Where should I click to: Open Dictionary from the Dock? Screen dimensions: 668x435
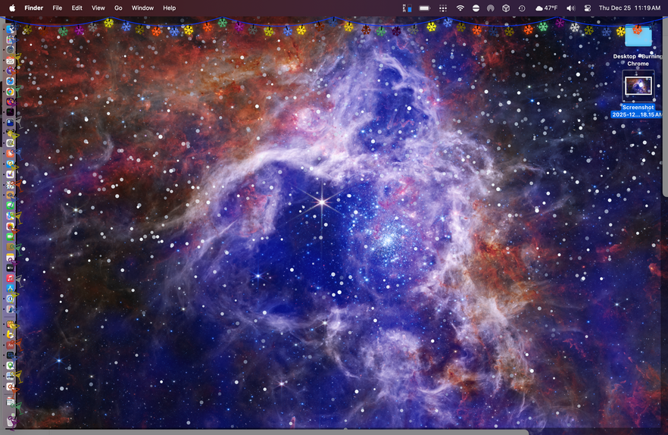click(11, 345)
